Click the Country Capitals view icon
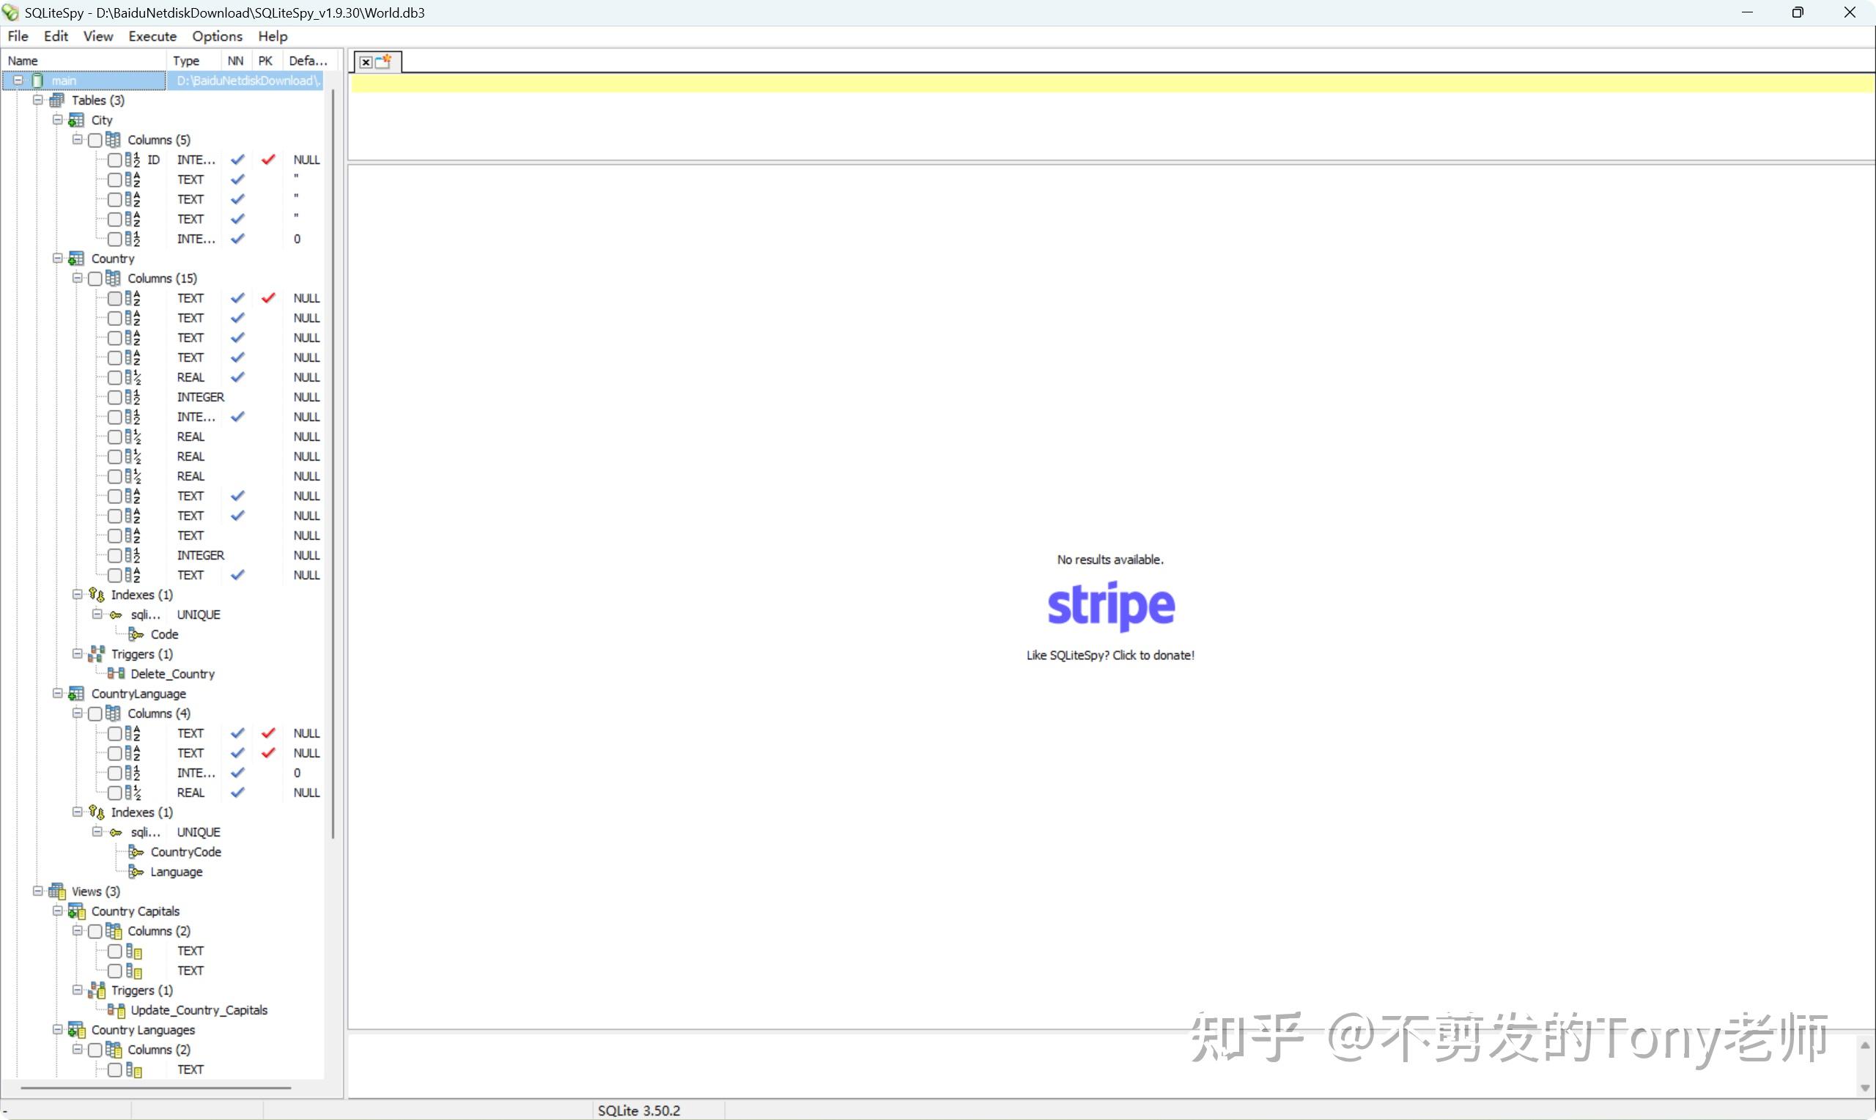Image resolution: width=1876 pixels, height=1120 pixels. pos(76,911)
